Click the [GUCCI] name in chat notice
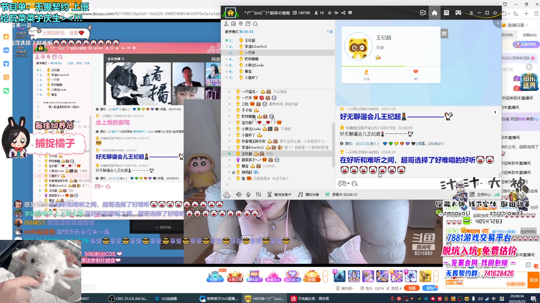 point(362,144)
